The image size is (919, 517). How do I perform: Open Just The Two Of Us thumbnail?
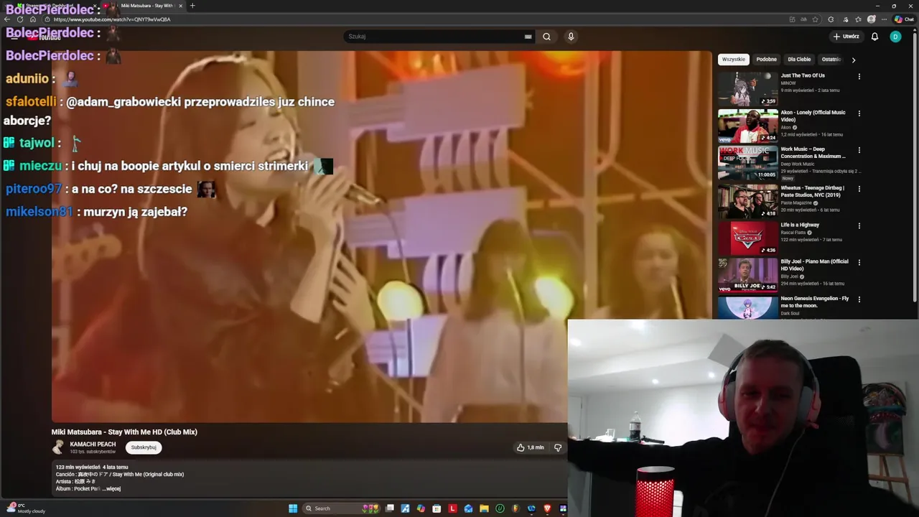coord(748,89)
